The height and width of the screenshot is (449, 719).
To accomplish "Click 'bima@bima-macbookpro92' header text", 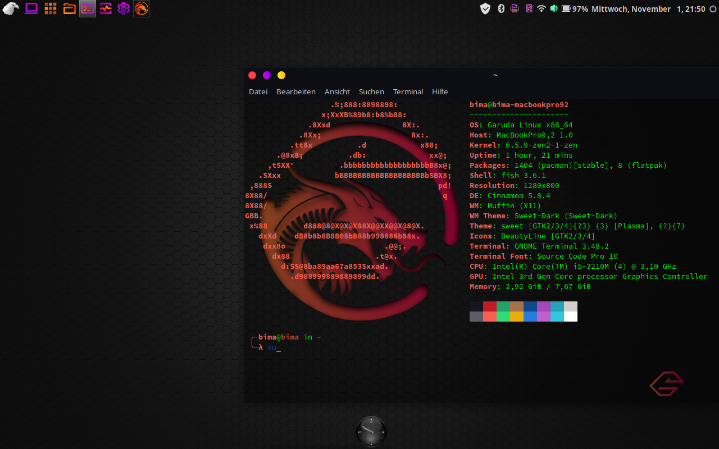I will point(519,105).
